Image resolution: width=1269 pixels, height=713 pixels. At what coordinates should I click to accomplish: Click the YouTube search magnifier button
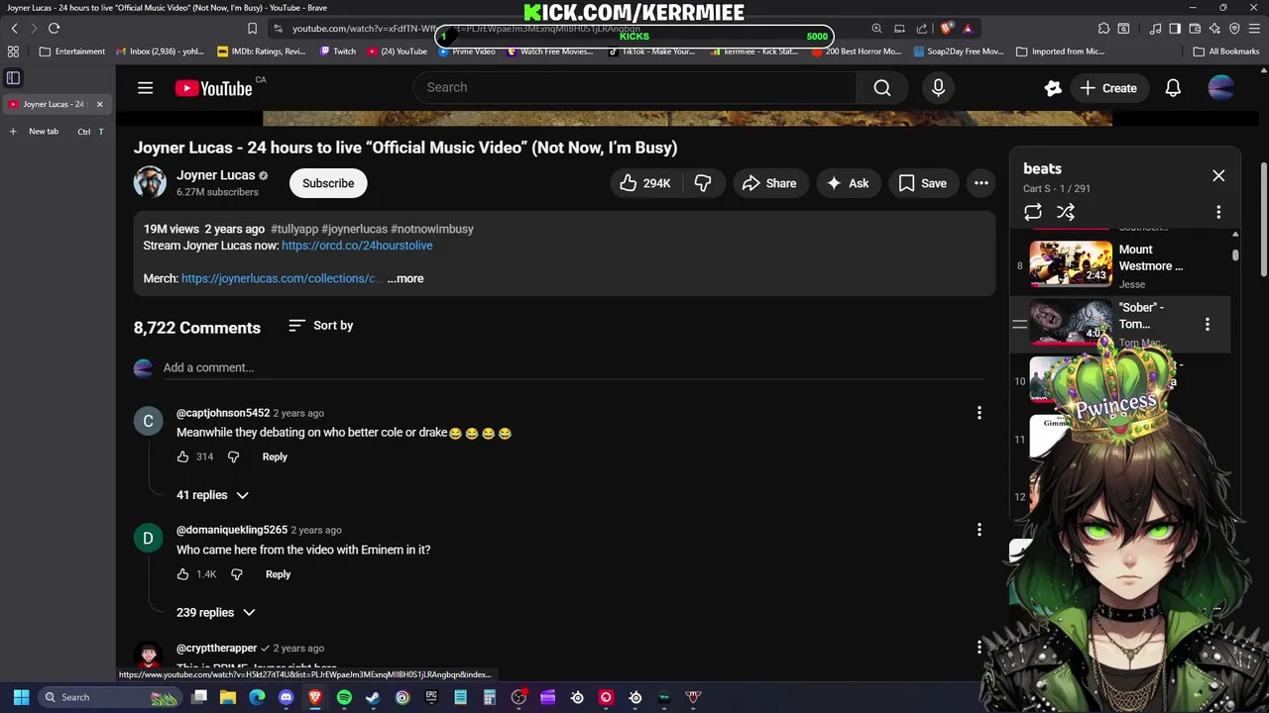[x=882, y=88]
